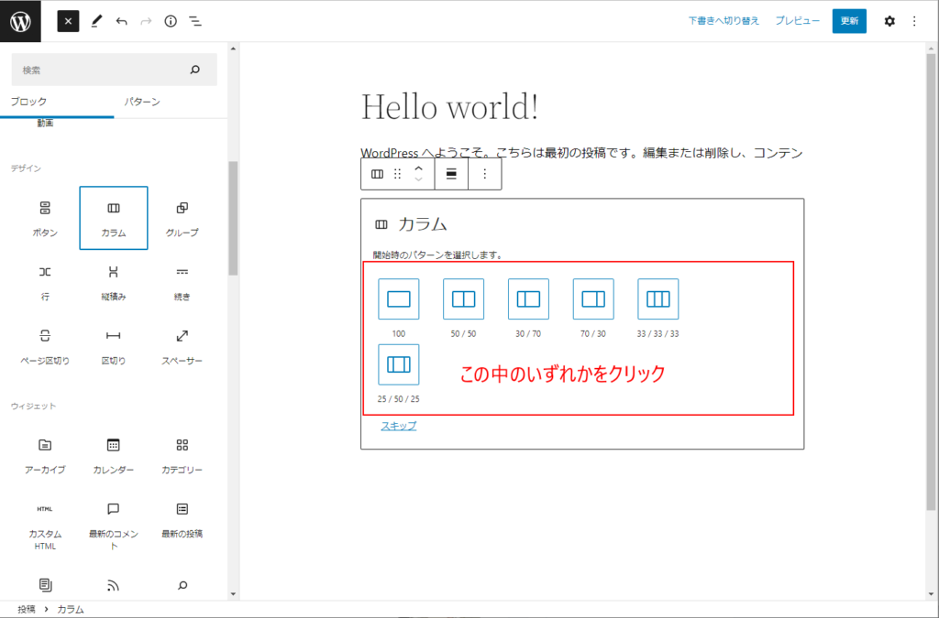Select the ブロック tab
939x618 pixels.
click(x=28, y=102)
